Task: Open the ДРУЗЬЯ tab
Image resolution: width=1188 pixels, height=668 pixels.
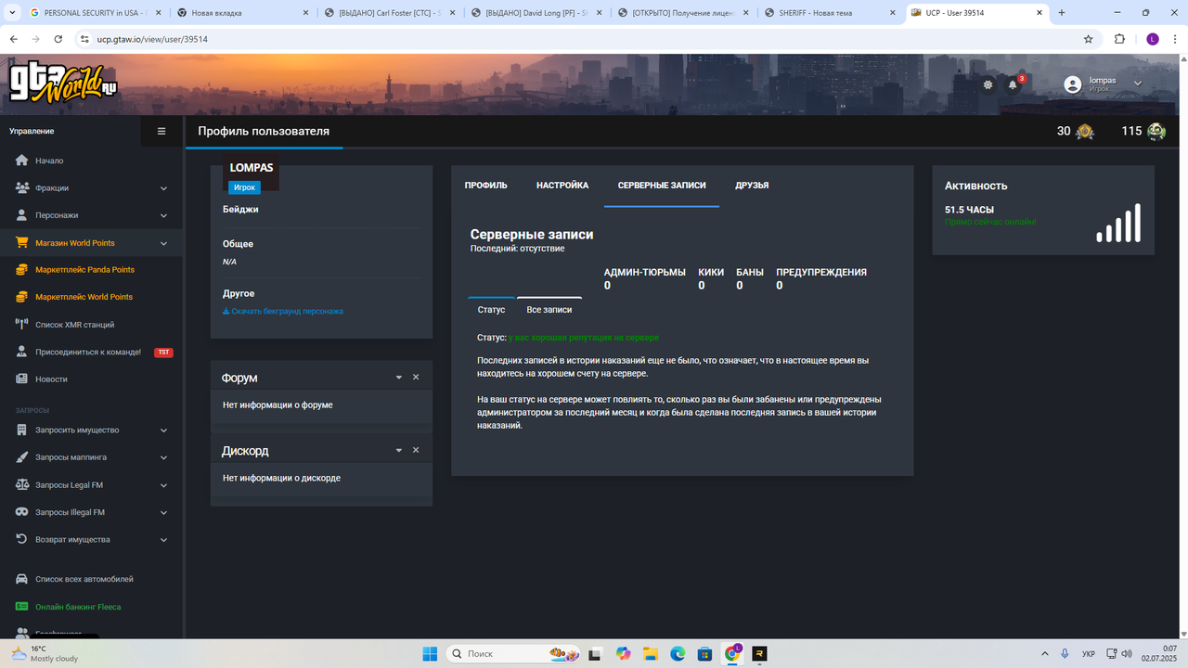Action: click(752, 186)
